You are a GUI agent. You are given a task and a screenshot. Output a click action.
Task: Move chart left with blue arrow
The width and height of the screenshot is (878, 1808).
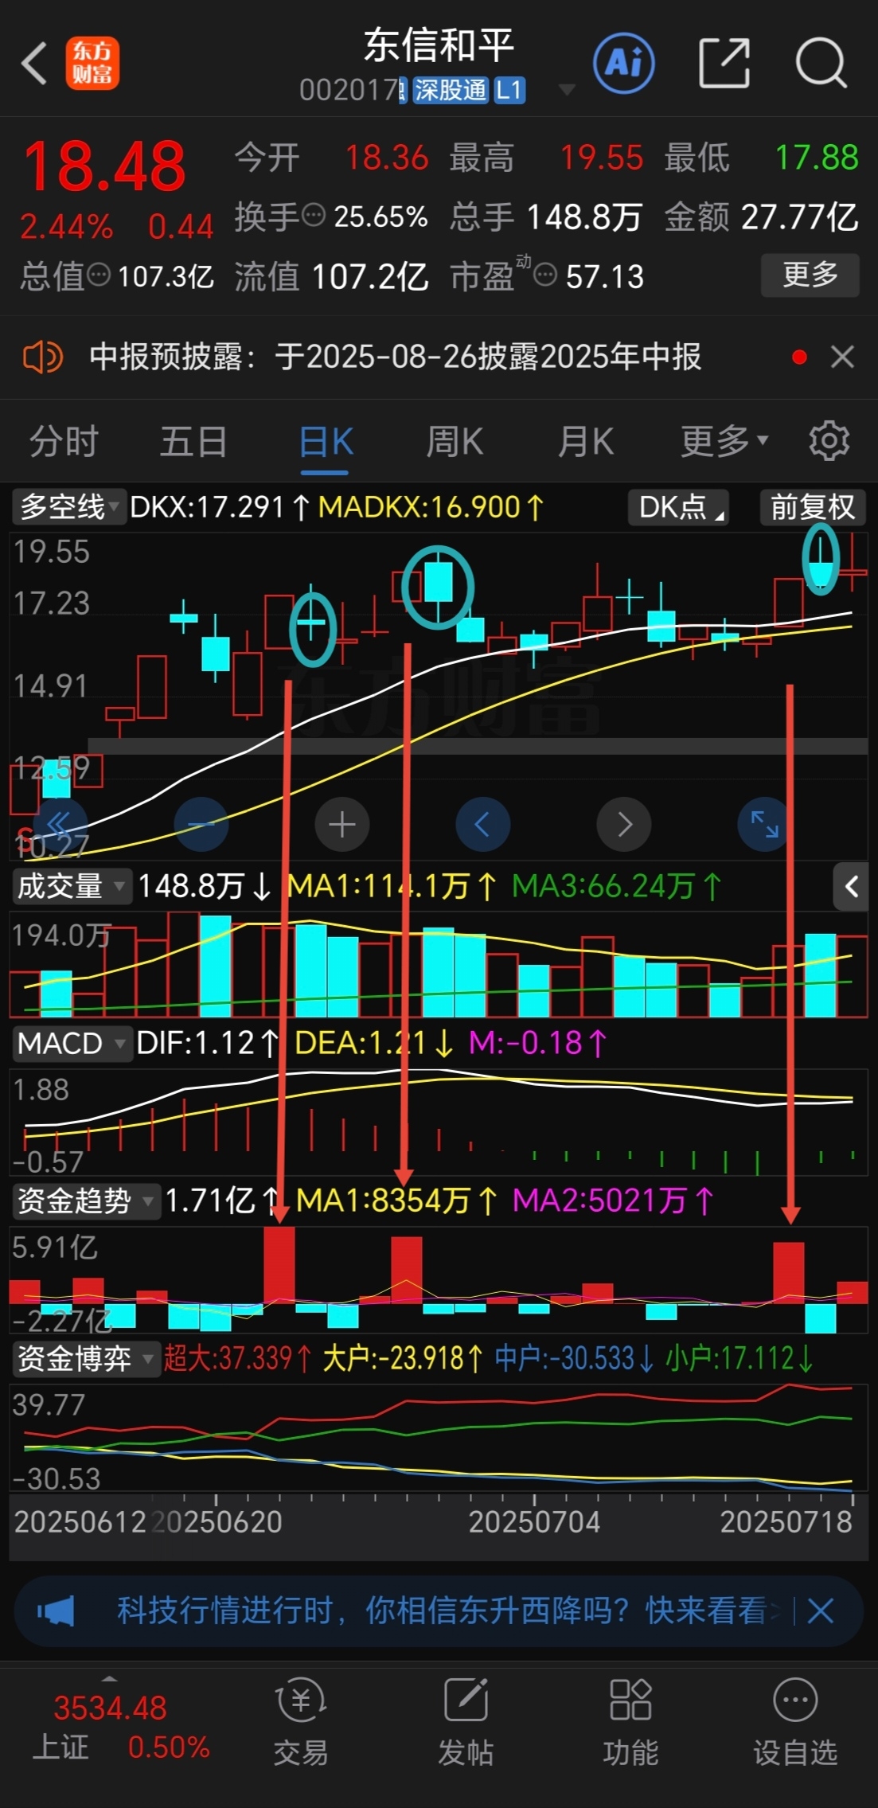click(482, 824)
